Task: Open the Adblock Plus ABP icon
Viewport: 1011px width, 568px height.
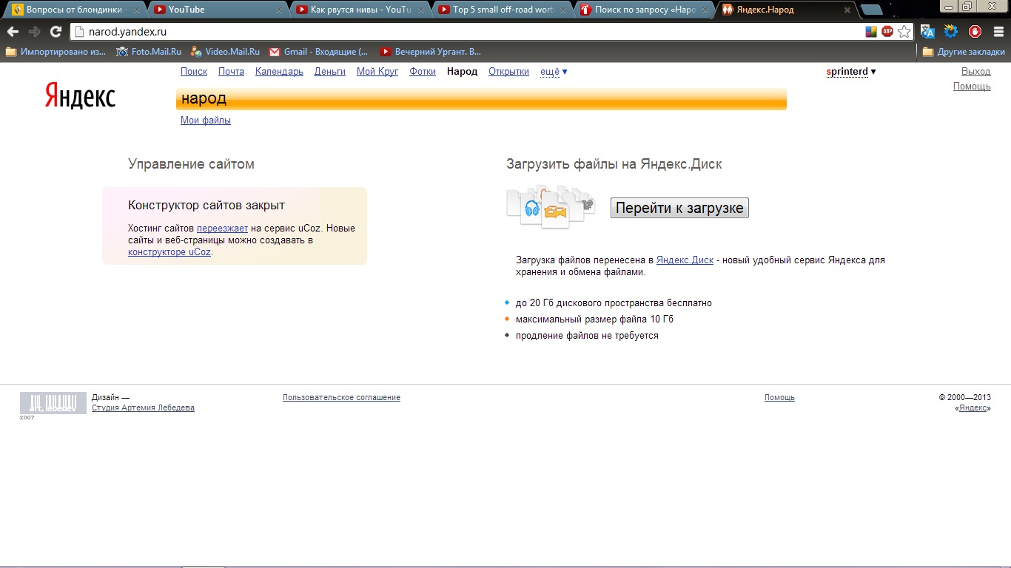Action: 887,32
